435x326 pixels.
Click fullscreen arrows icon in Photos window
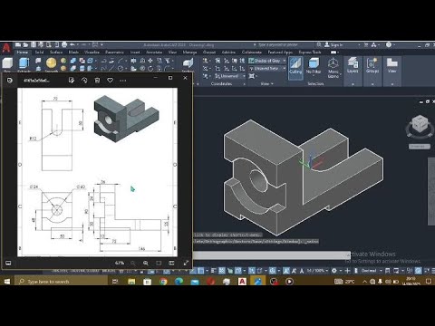[x=186, y=264]
